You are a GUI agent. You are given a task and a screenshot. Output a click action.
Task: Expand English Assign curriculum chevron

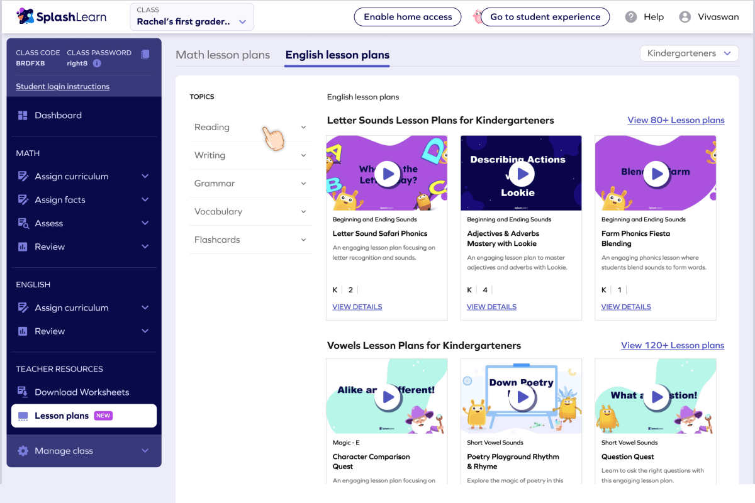[x=145, y=308]
